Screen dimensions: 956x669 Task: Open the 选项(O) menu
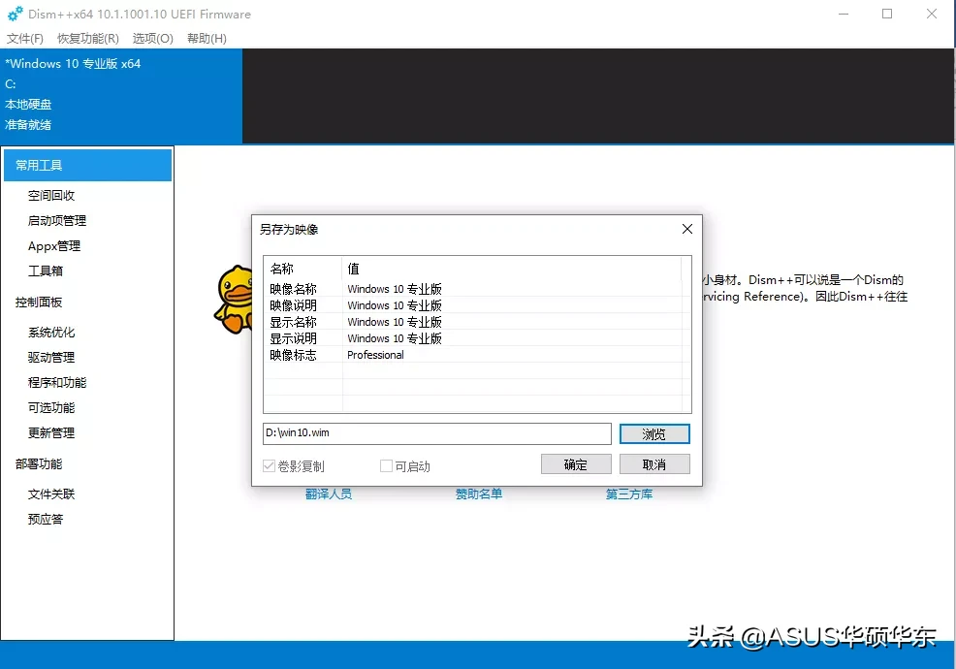point(151,39)
